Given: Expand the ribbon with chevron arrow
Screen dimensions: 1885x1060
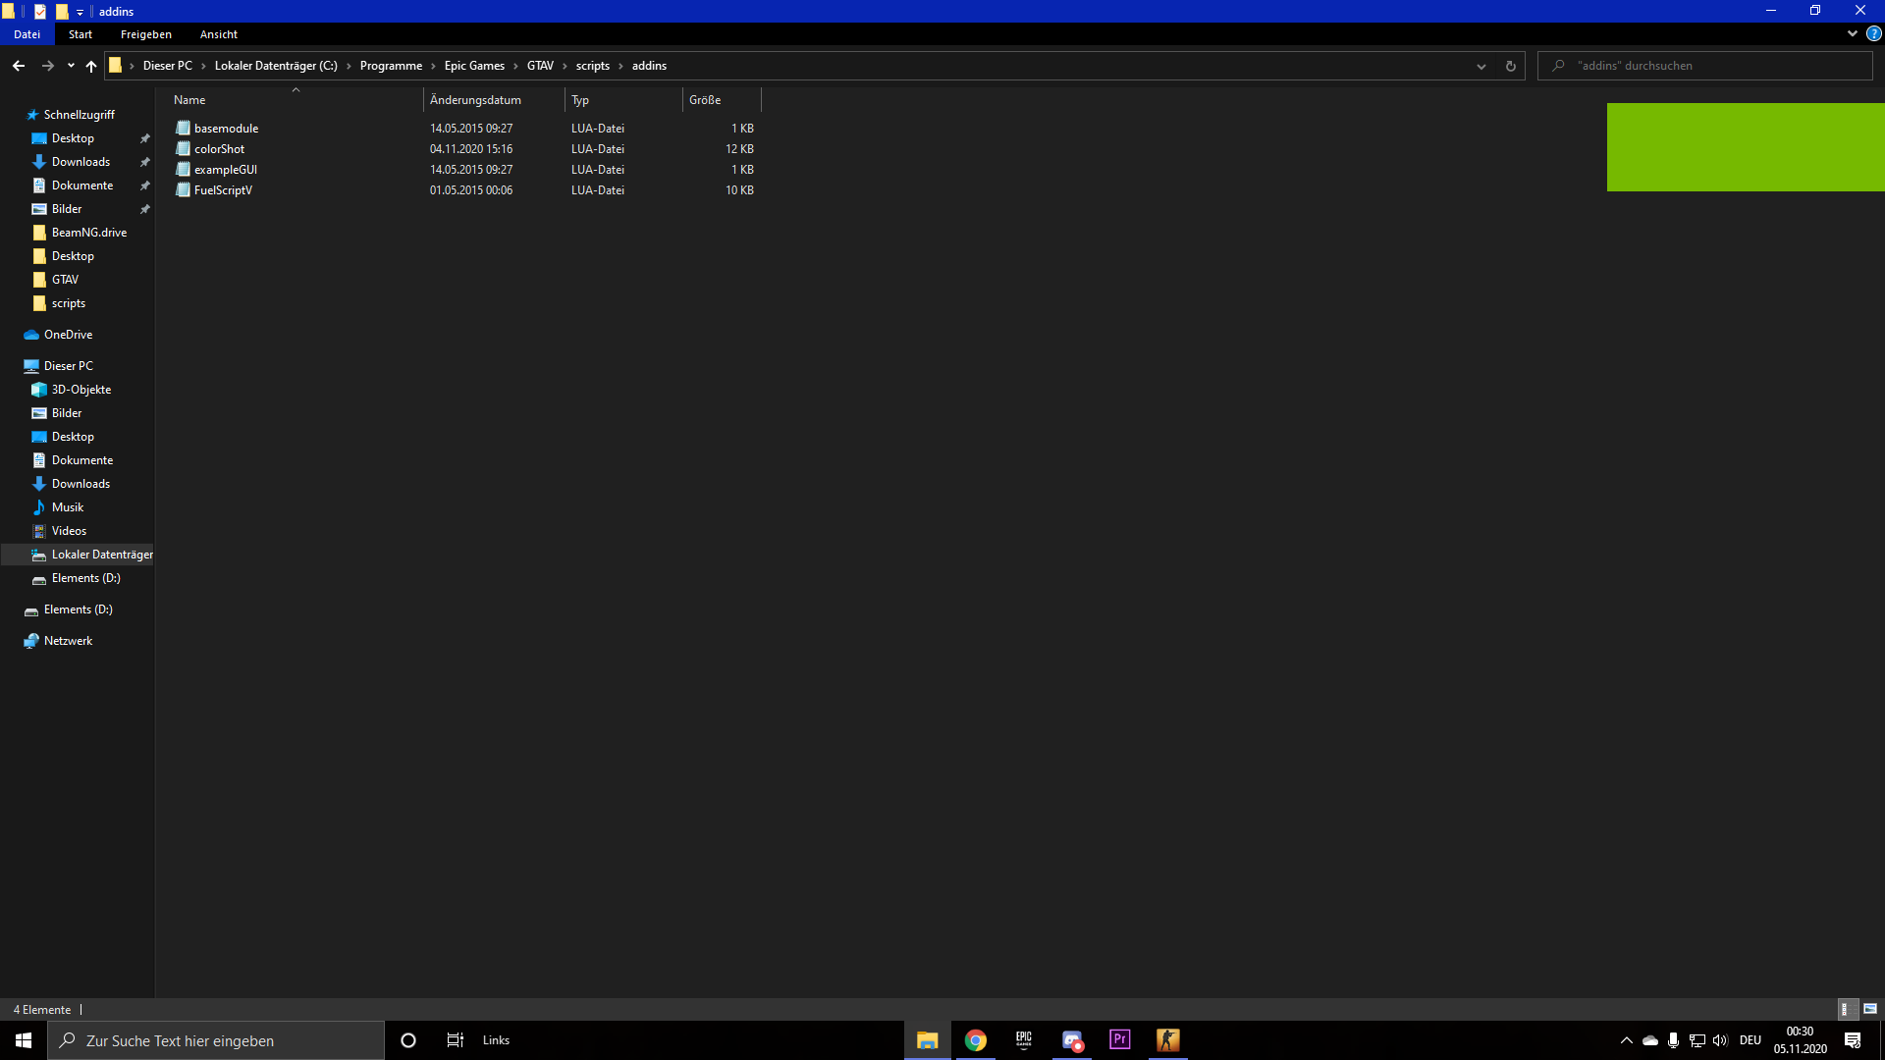Looking at the screenshot, I should click(1852, 33).
